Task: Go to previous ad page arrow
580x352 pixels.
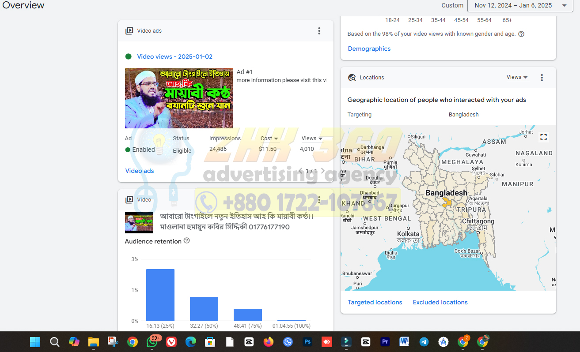Action: pyautogui.click(x=301, y=171)
